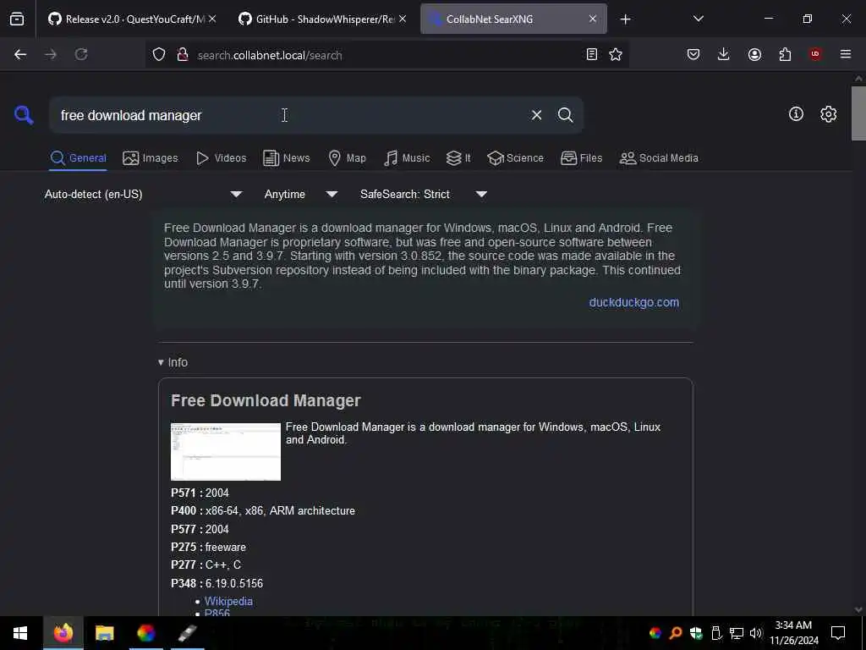Open File Explorer from taskbar

(104, 633)
